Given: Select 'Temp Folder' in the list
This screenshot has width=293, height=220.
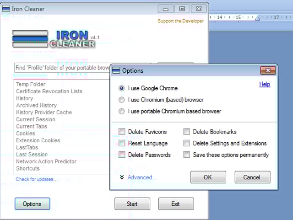Looking at the screenshot, I should [x=31, y=84].
